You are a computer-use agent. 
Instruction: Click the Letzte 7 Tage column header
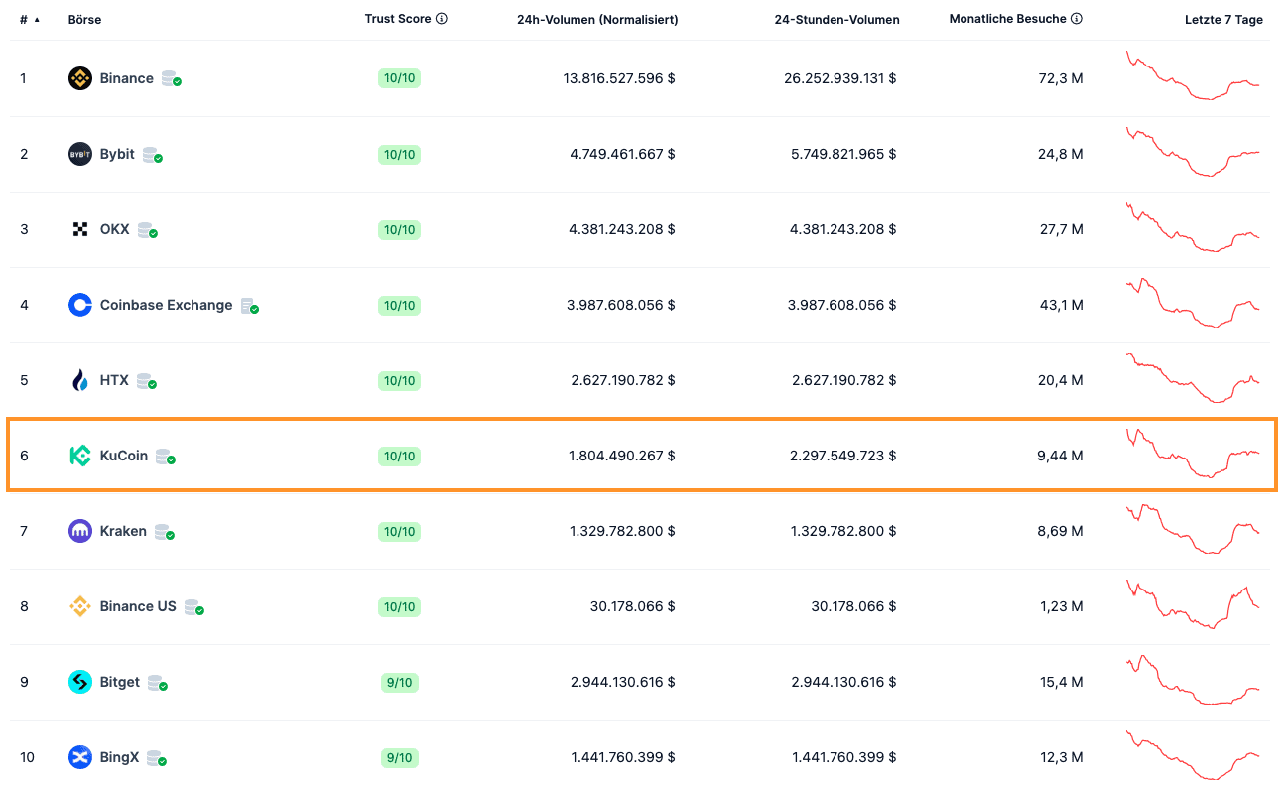[x=1223, y=20]
